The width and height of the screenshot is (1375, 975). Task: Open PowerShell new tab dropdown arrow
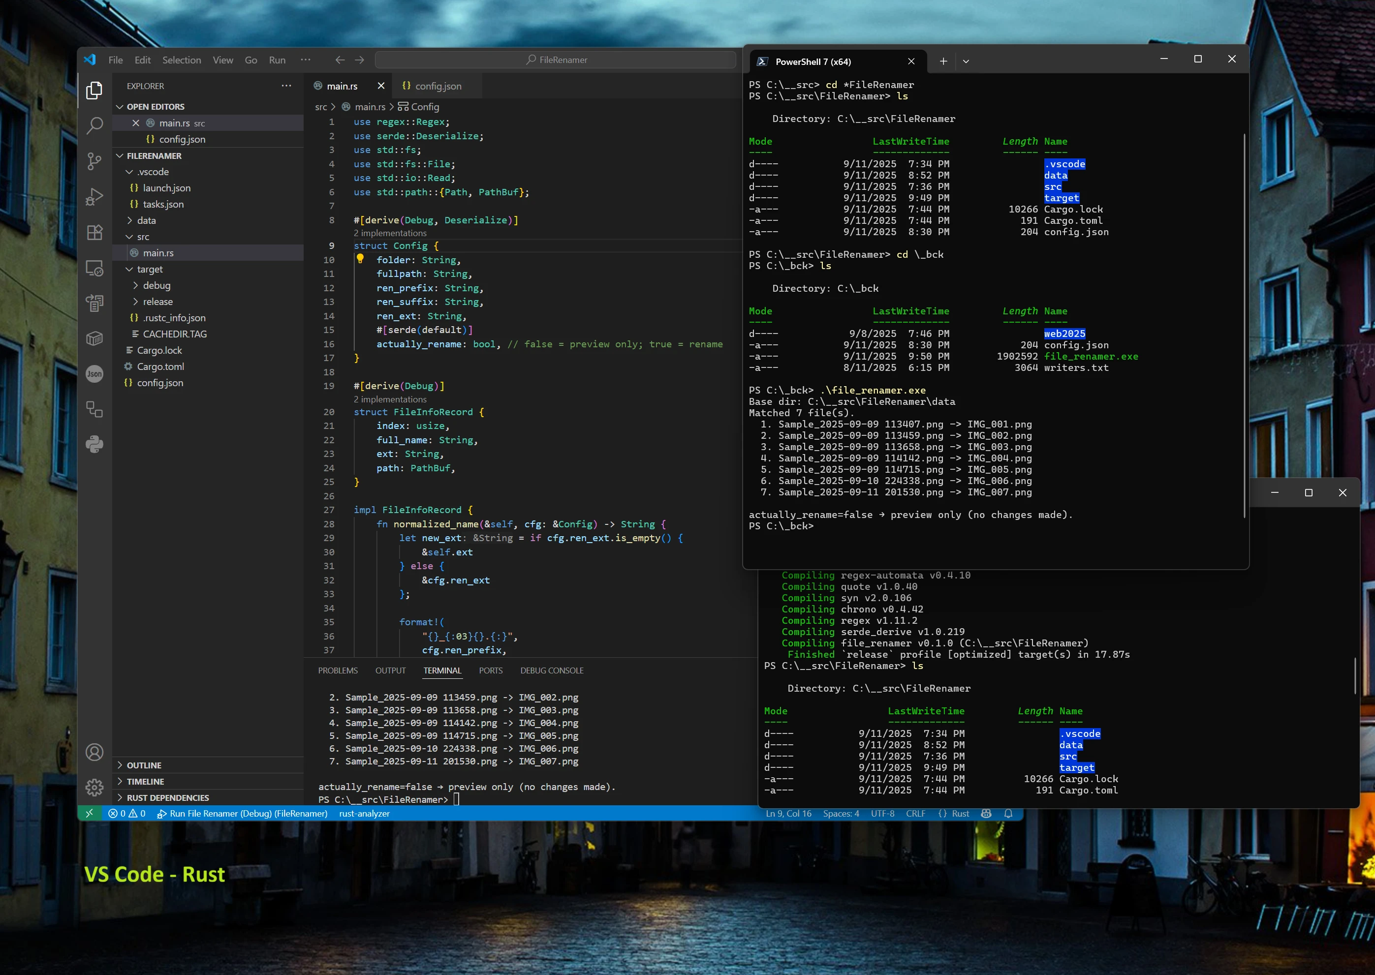coord(966,61)
